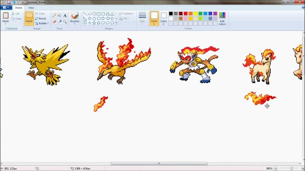Open the shape Outline dropdown
The height and width of the screenshot is (171, 305).
pyautogui.click(x=127, y=14)
